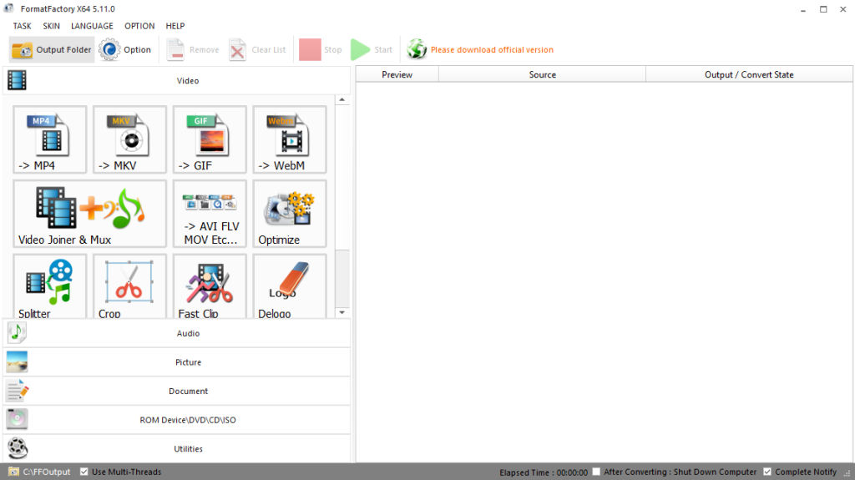
Task: Launch Video Joiner & Mux tool
Action: point(89,214)
